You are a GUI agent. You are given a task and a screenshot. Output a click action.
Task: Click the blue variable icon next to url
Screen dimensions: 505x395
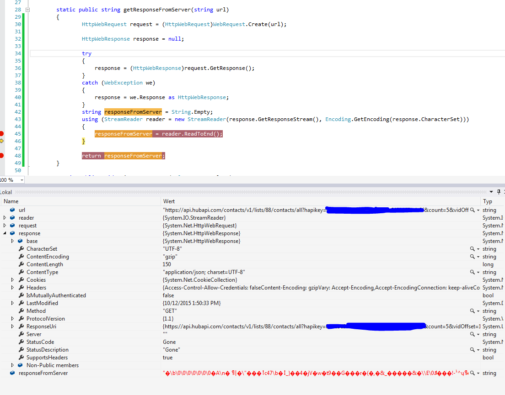12,210
